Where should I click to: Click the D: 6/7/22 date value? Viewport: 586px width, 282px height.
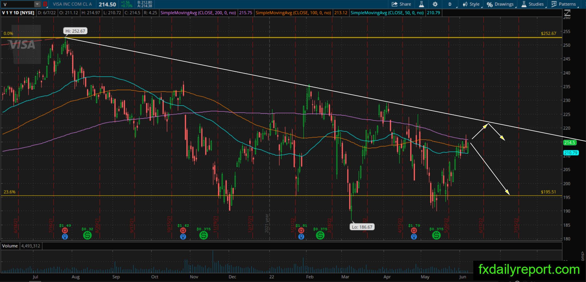coord(47,13)
